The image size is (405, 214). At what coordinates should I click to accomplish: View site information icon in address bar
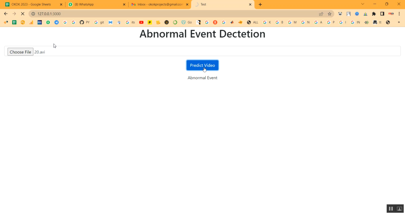(33, 14)
